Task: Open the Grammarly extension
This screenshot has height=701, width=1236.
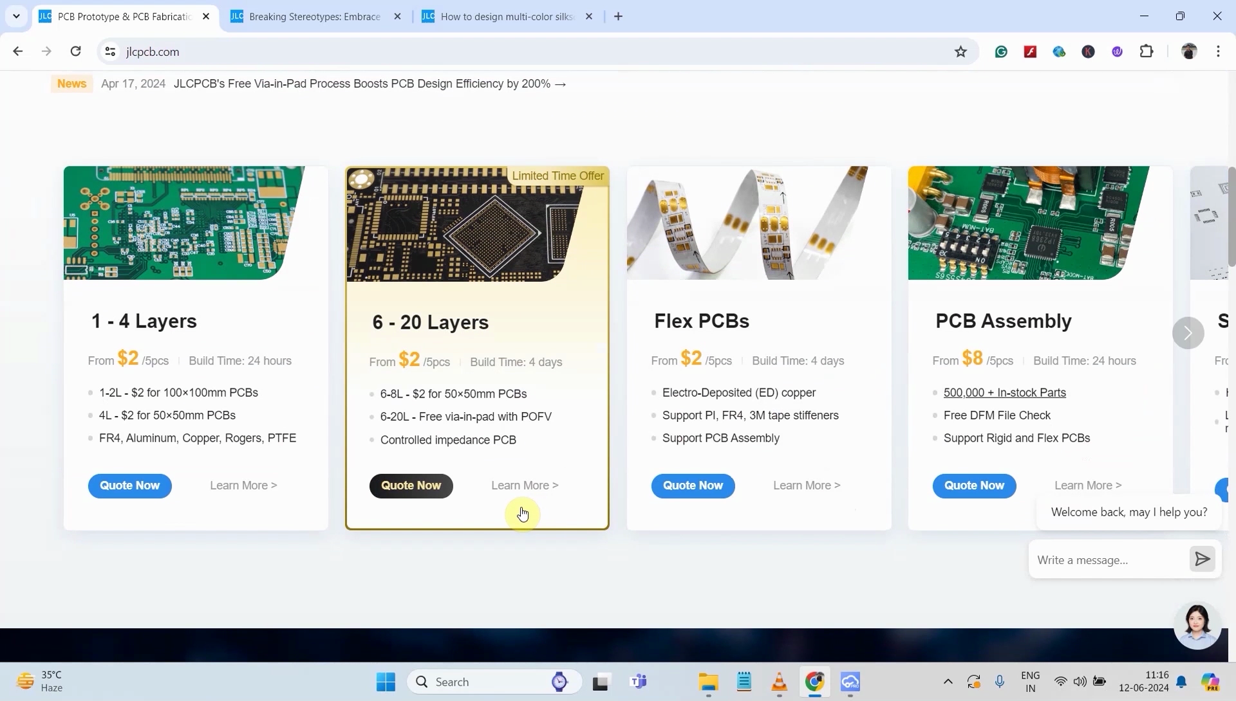Action: point(1002,51)
